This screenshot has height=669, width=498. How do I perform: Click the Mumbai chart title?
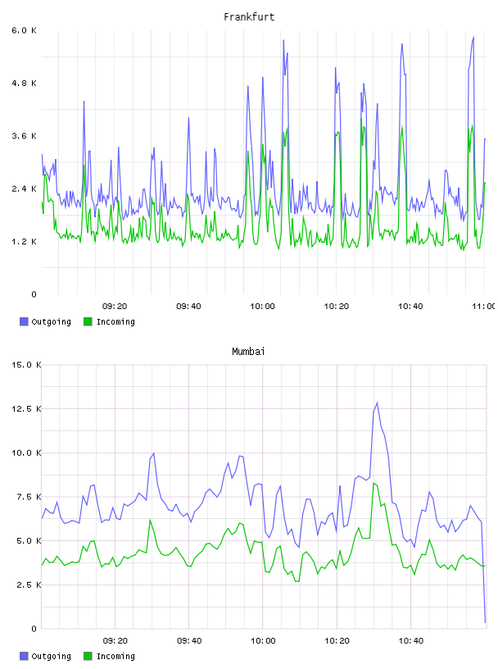pos(248,352)
